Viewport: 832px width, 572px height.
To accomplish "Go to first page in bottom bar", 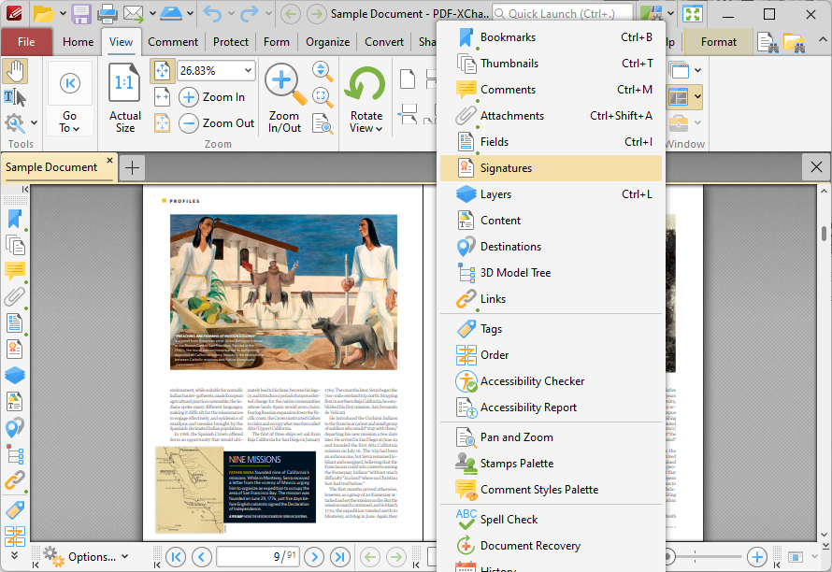I will coord(176,557).
